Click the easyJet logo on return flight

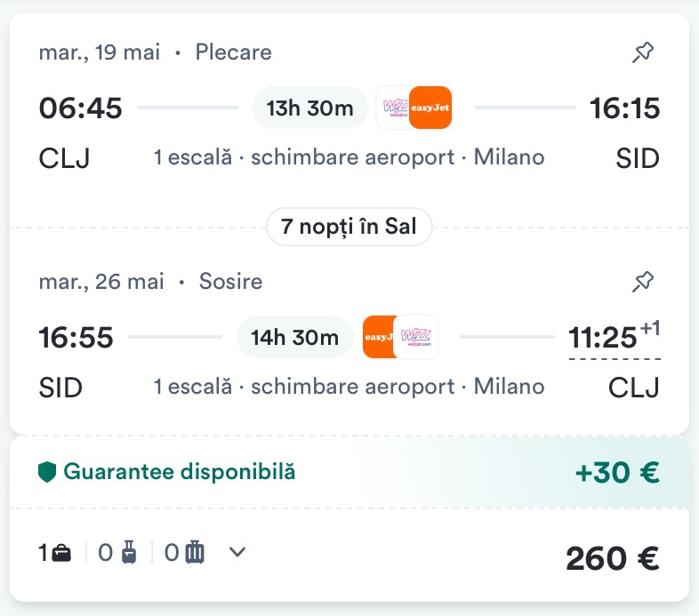click(x=379, y=338)
